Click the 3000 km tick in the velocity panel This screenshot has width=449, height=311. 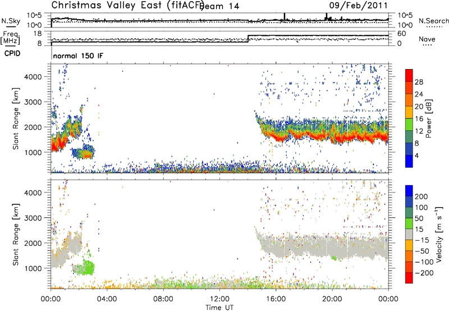pos(33,218)
